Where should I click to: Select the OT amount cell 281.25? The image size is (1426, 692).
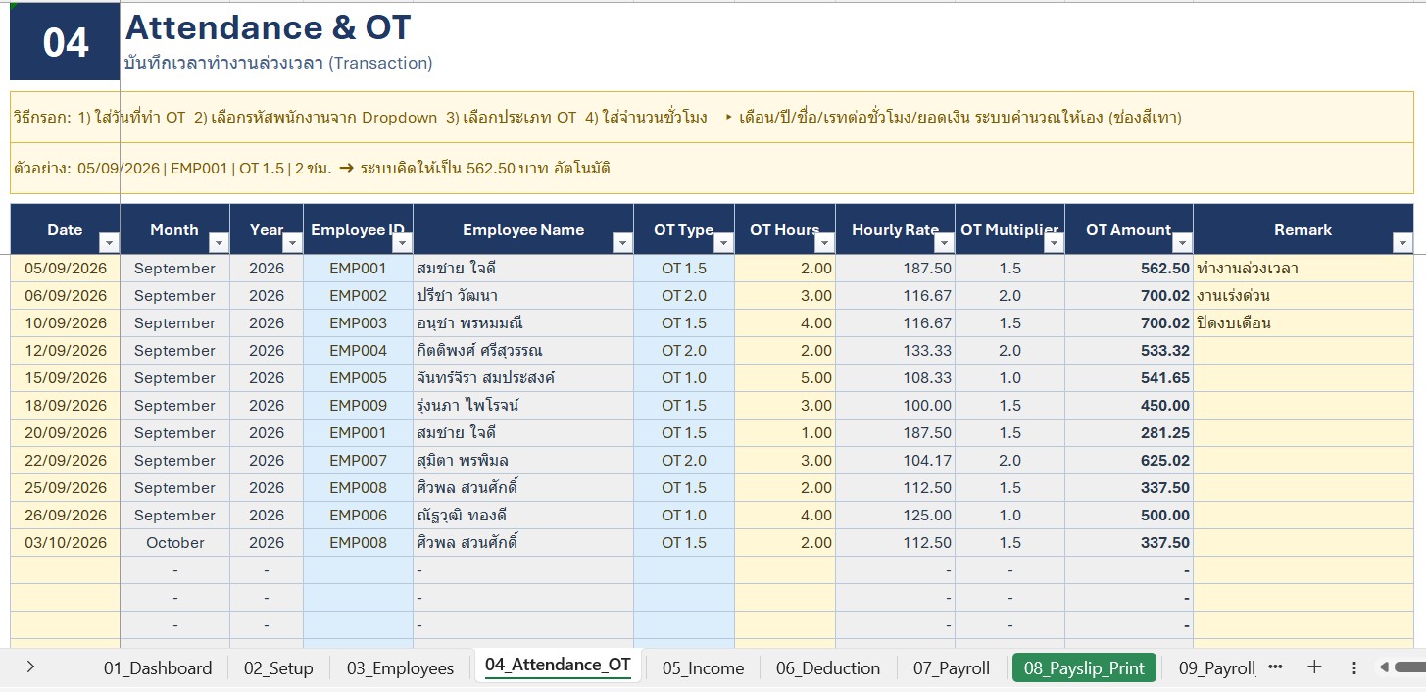1129,433
